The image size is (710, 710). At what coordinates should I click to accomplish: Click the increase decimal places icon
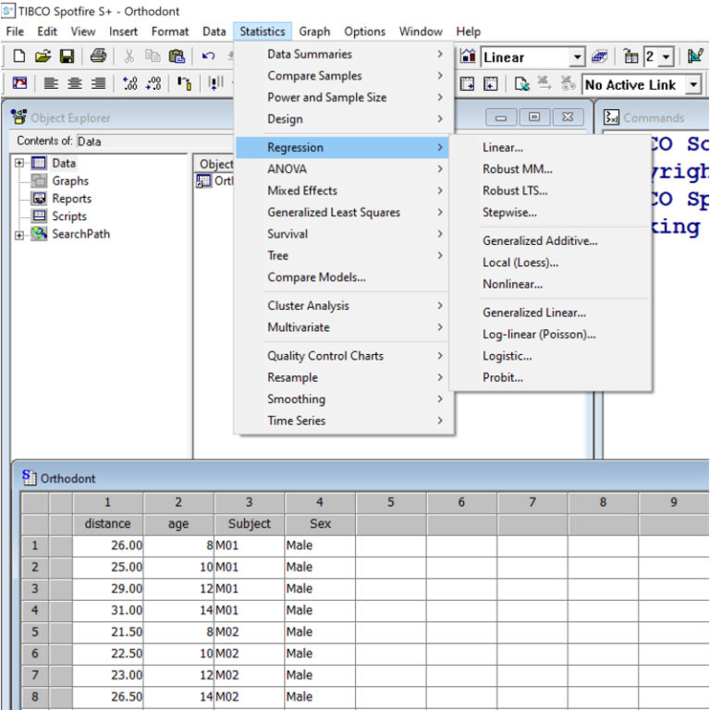(129, 84)
